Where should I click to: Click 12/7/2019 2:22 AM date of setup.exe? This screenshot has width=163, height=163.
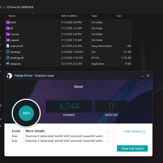(71, 64)
